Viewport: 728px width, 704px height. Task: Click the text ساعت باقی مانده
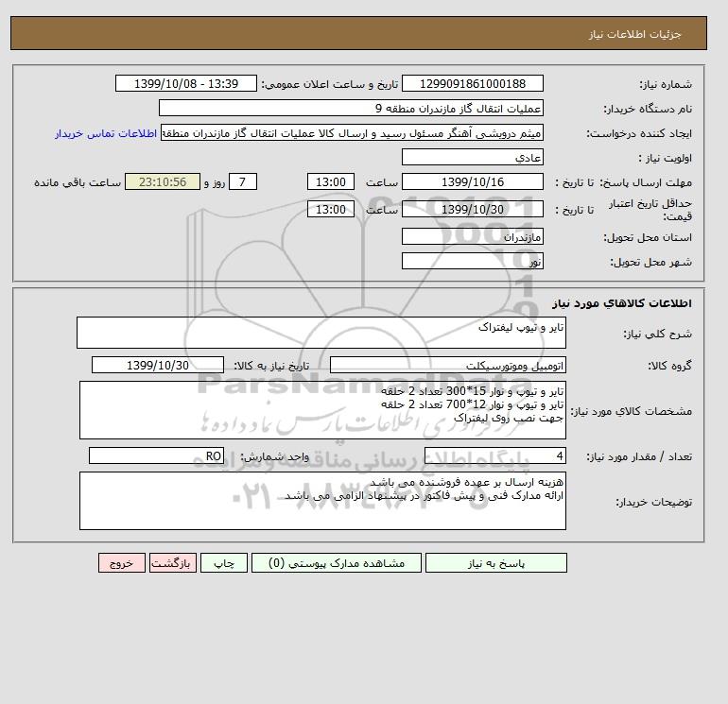pos(78,182)
